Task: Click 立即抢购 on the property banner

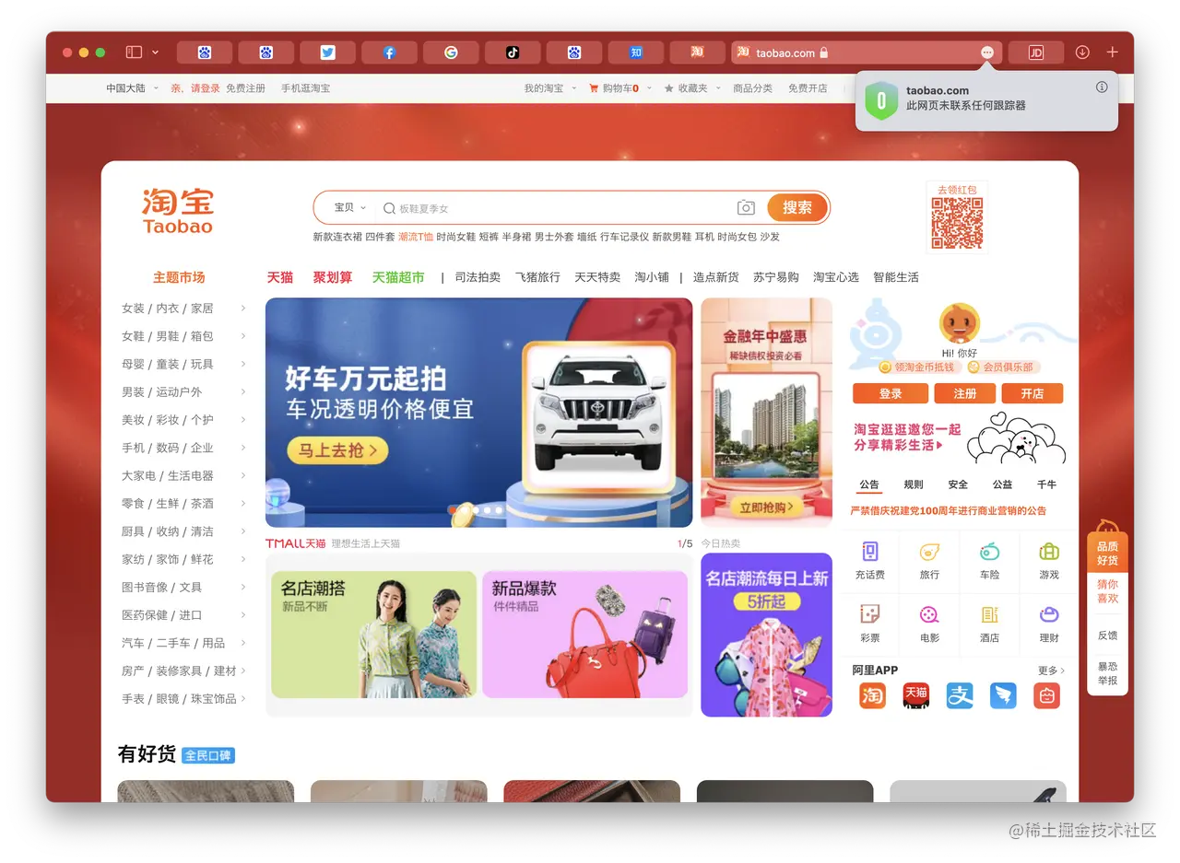Action: (767, 507)
